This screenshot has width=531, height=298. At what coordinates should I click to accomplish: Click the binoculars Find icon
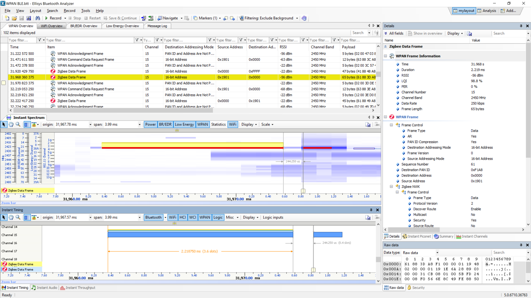tap(38, 18)
